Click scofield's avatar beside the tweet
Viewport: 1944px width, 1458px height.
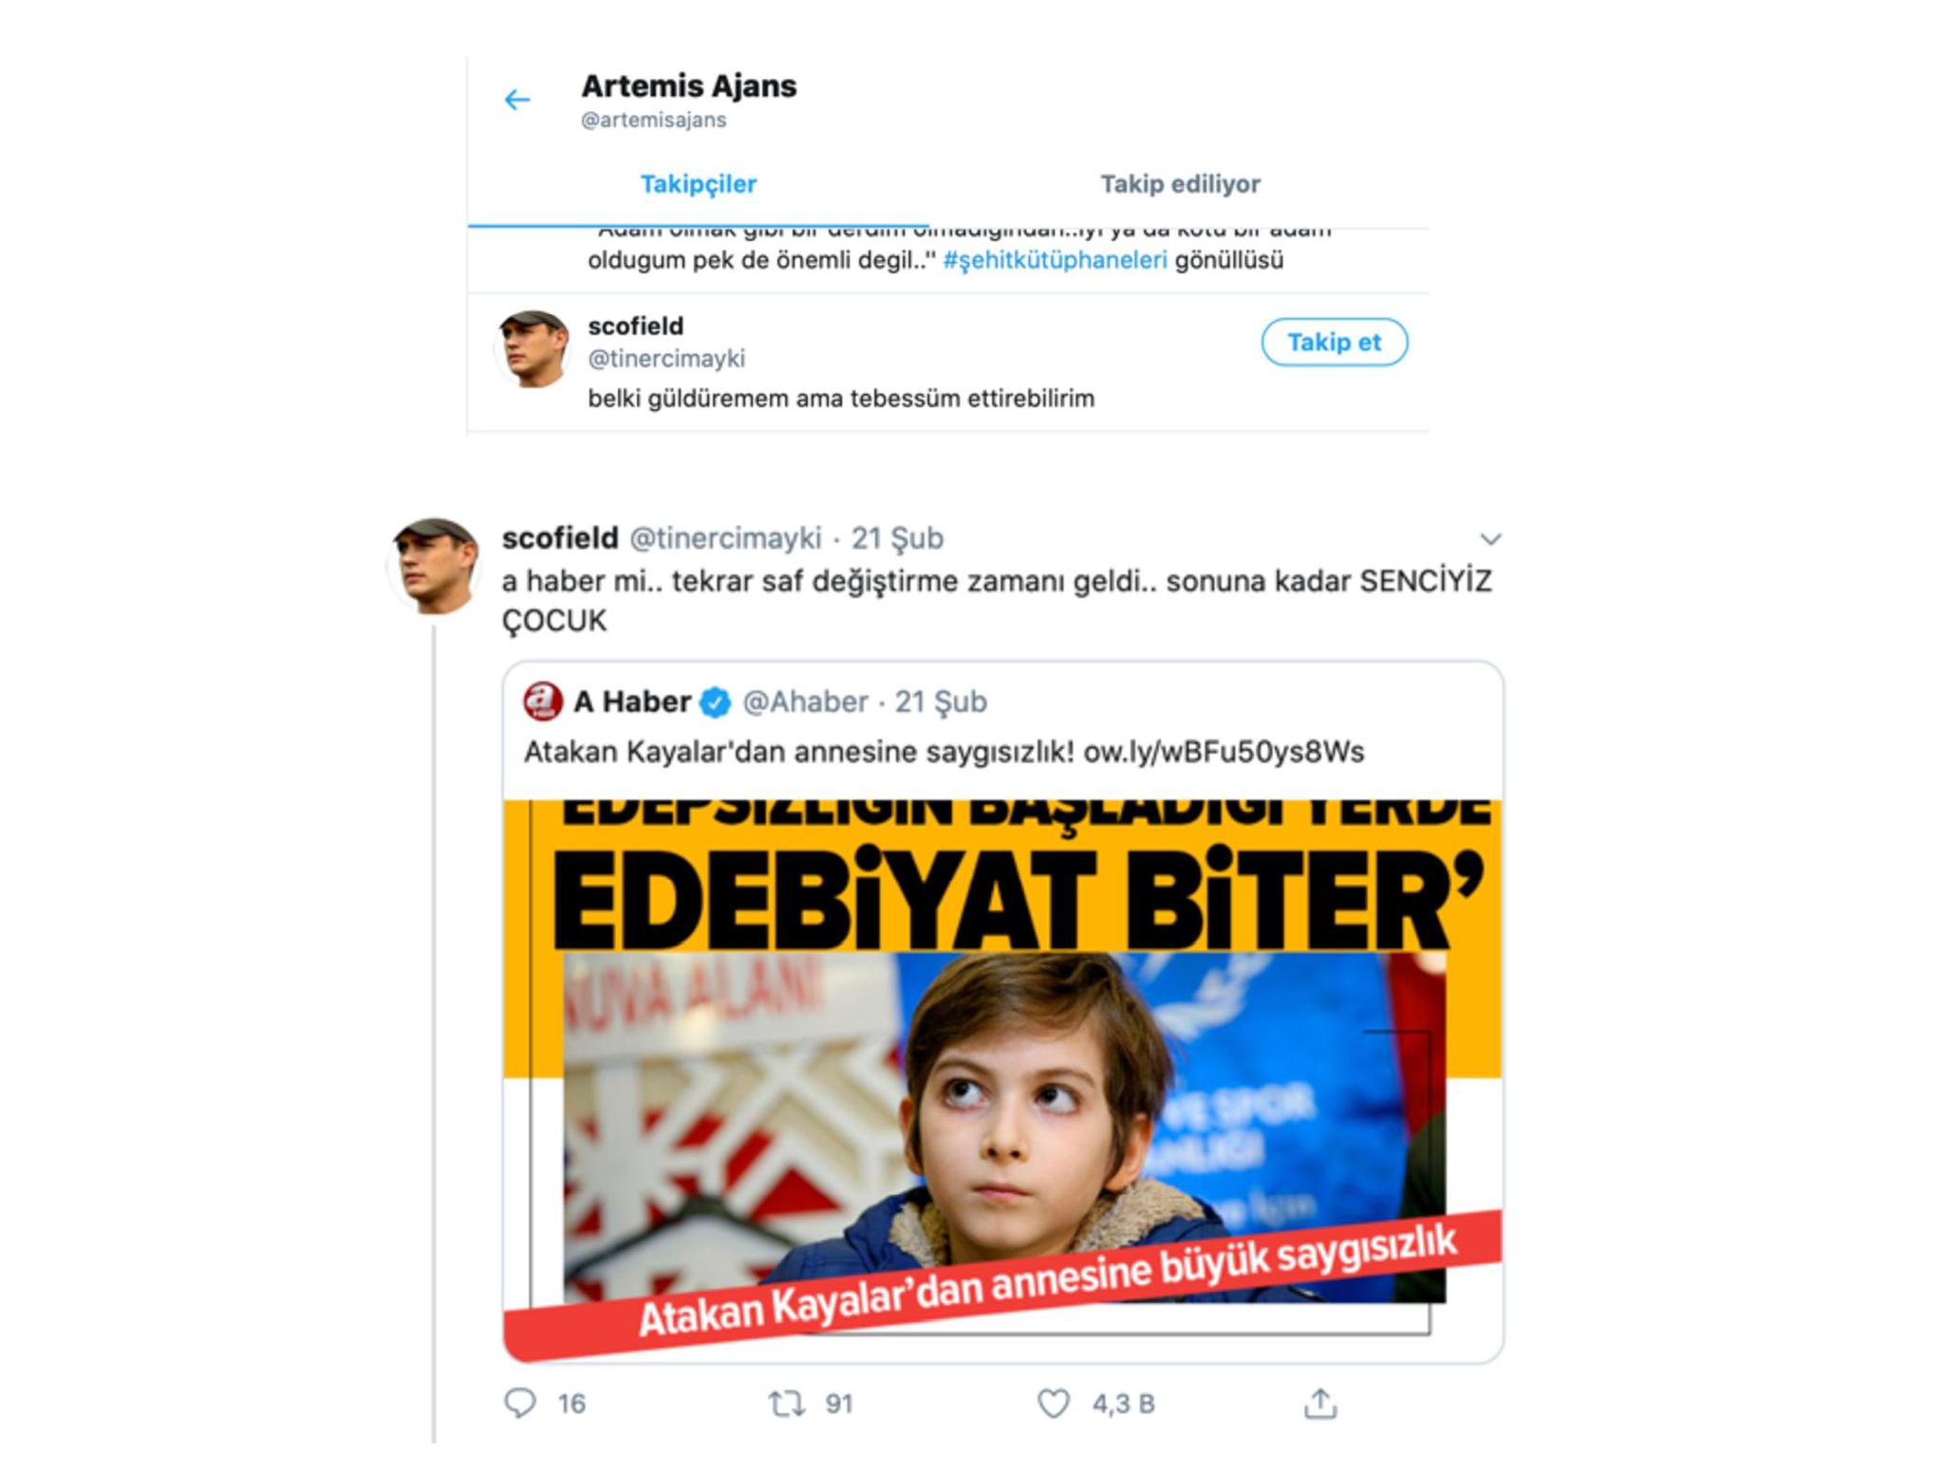point(435,566)
